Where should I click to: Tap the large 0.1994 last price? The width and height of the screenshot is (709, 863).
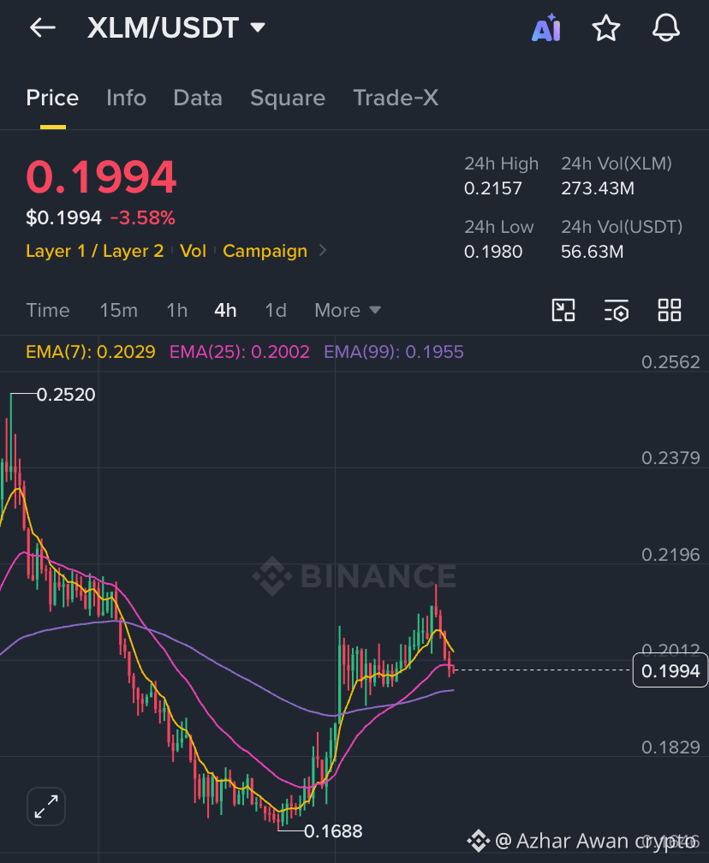click(x=101, y=177)
